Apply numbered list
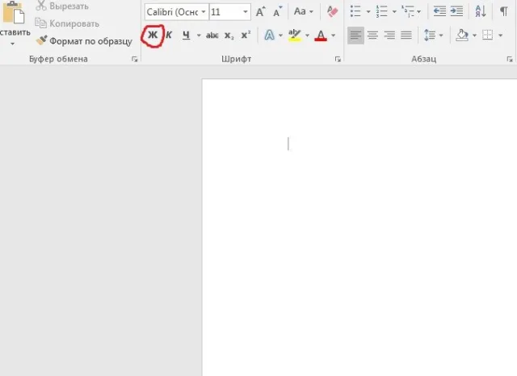Viewport: 517px width, 376px height. (x=381, y=11)
